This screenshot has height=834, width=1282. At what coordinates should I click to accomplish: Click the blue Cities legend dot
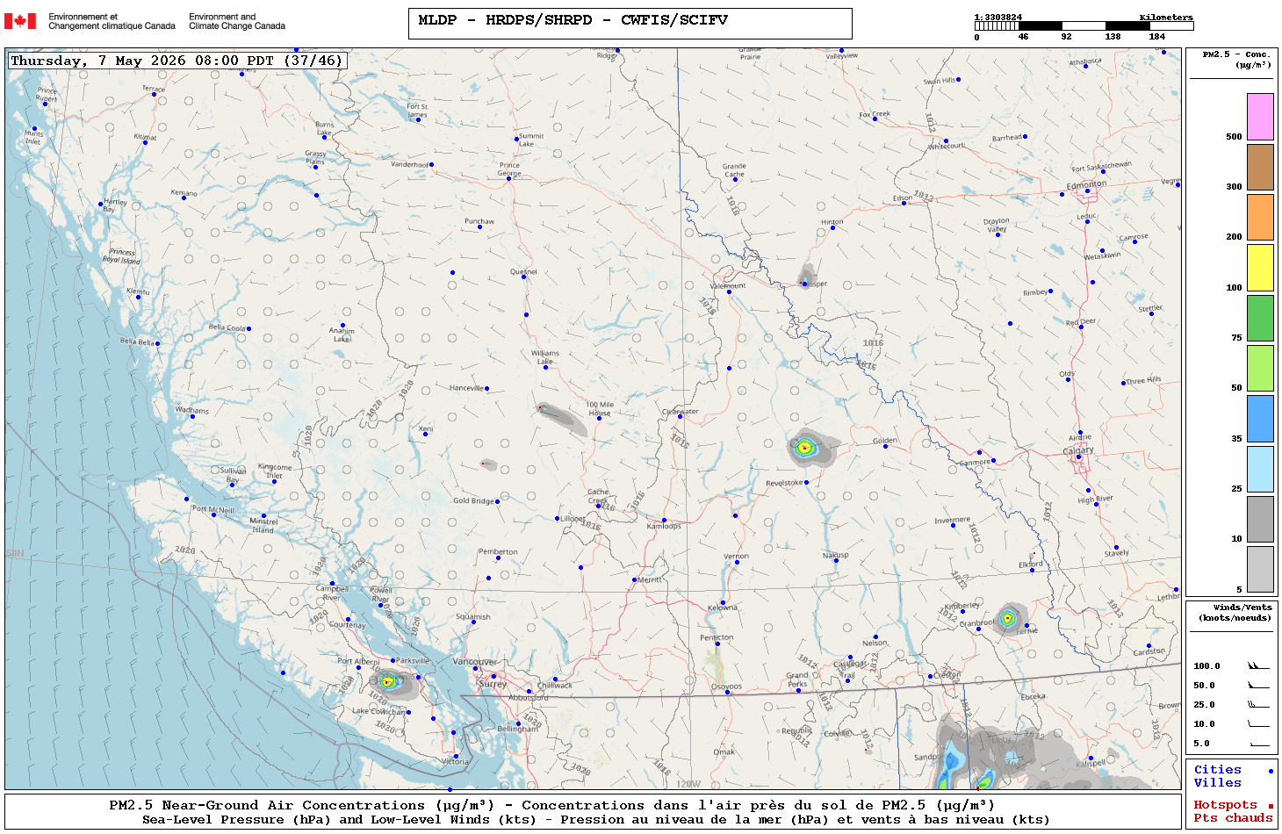pyautogui.click(x=1271, y=771)
